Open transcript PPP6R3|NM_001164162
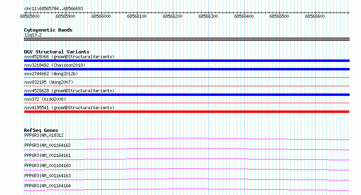Viewport: 361px width, 195px height. click(x=47, y=145)
